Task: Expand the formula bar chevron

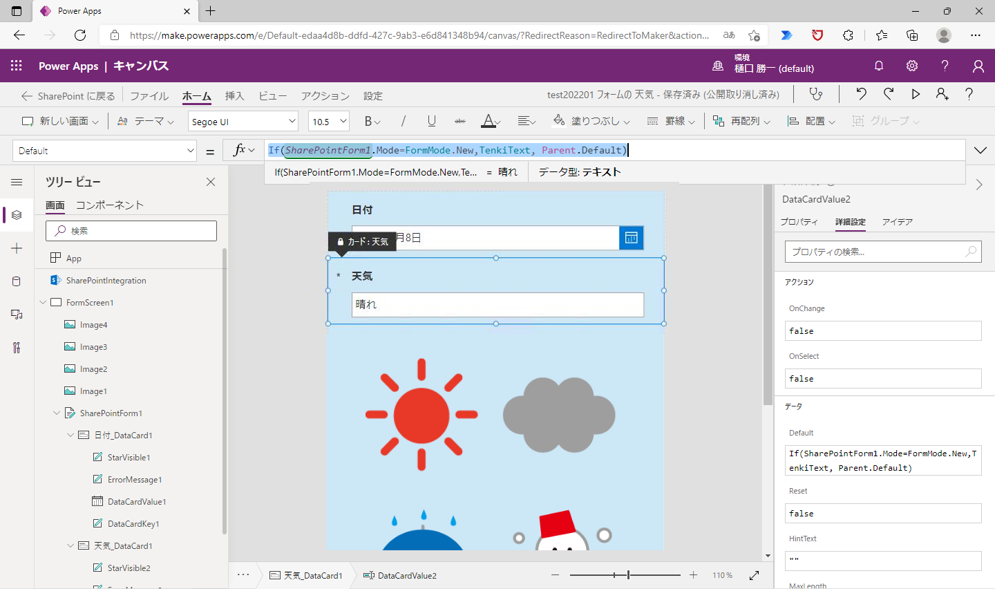Action: pos(980,151)
